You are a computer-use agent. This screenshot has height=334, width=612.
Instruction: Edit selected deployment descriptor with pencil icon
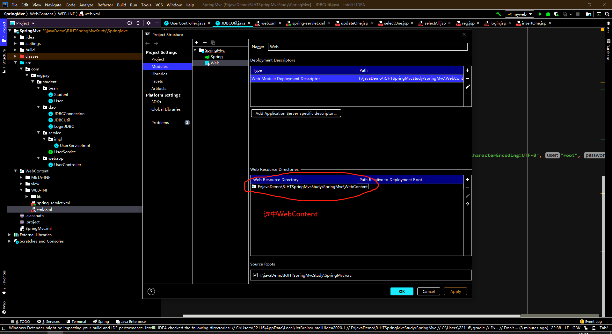(468, 86)
